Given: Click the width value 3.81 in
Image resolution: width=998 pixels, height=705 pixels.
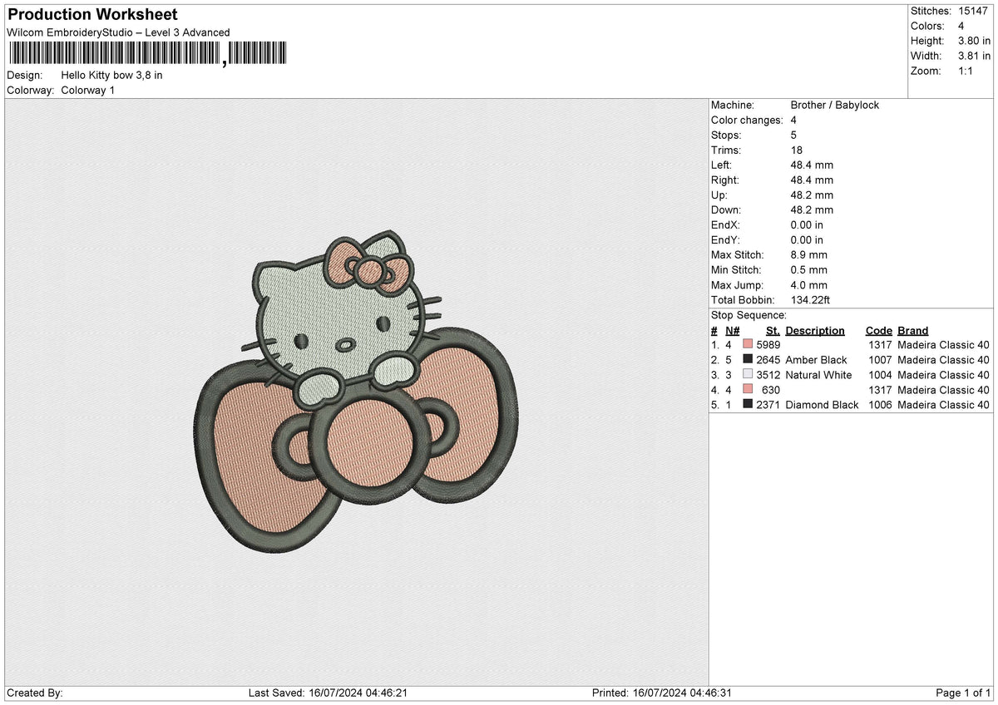Looking at the screenshot, I should click(974, 57).
